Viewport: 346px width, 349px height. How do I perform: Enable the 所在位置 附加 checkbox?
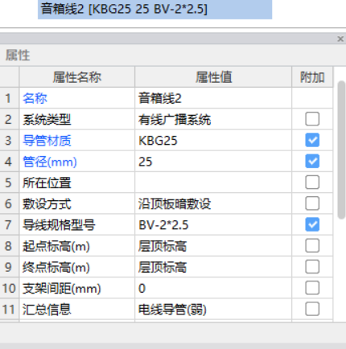click(312, 183)
